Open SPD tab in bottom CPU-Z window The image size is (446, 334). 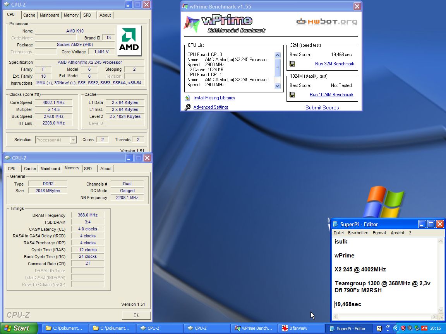point(88,169)
